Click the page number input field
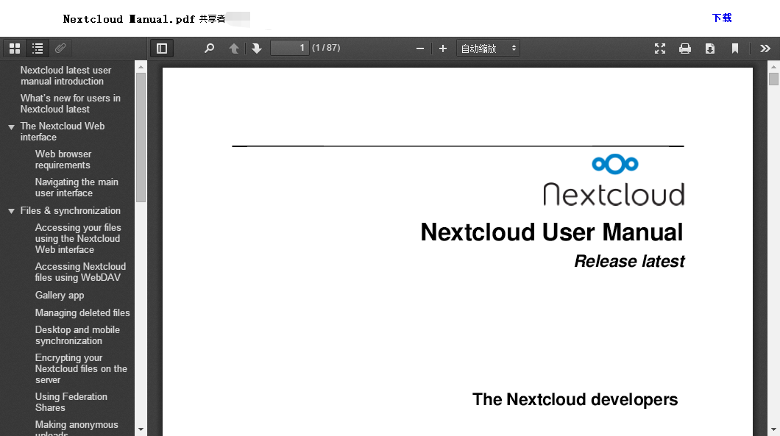 [289, 48]
